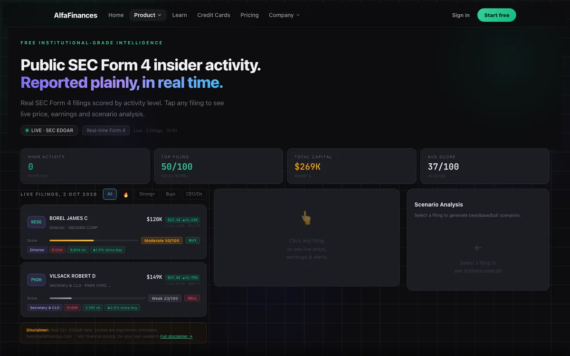
Task: Click the AlfaFinances logo
Action: pyautogui.click(x=76, y=15)
